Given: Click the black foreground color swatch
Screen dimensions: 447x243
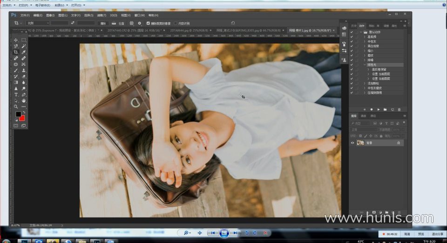Looking at the screenshot, I should (18, 114).
